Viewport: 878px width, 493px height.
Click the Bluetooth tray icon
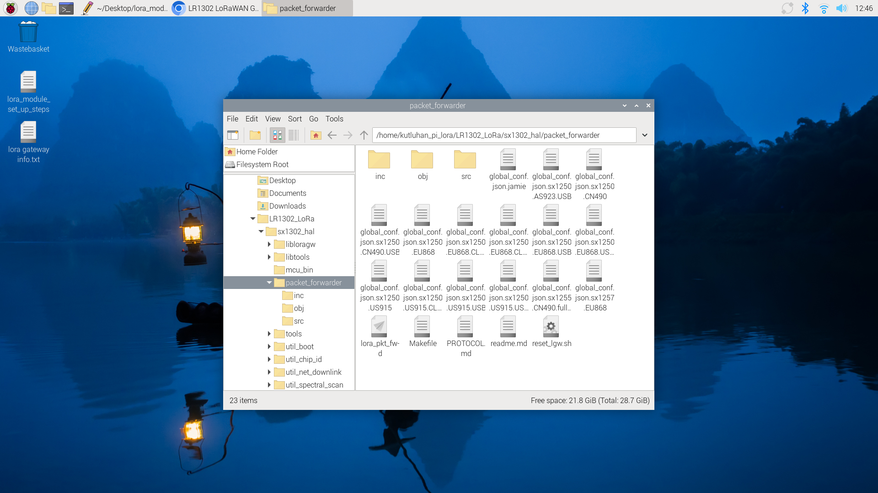(x=805, y=8)
